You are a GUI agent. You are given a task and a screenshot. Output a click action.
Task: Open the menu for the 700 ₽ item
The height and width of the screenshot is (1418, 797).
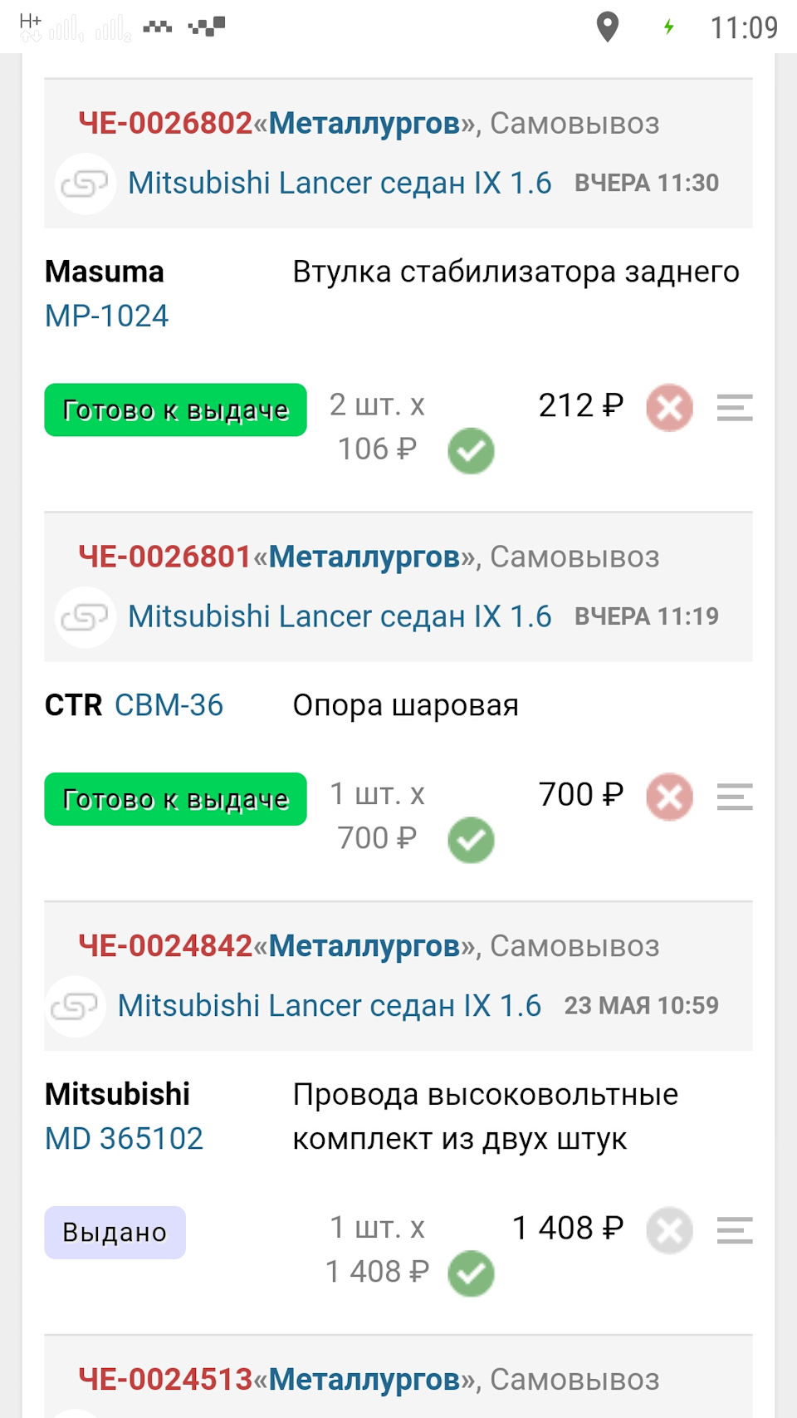point(735,797)
